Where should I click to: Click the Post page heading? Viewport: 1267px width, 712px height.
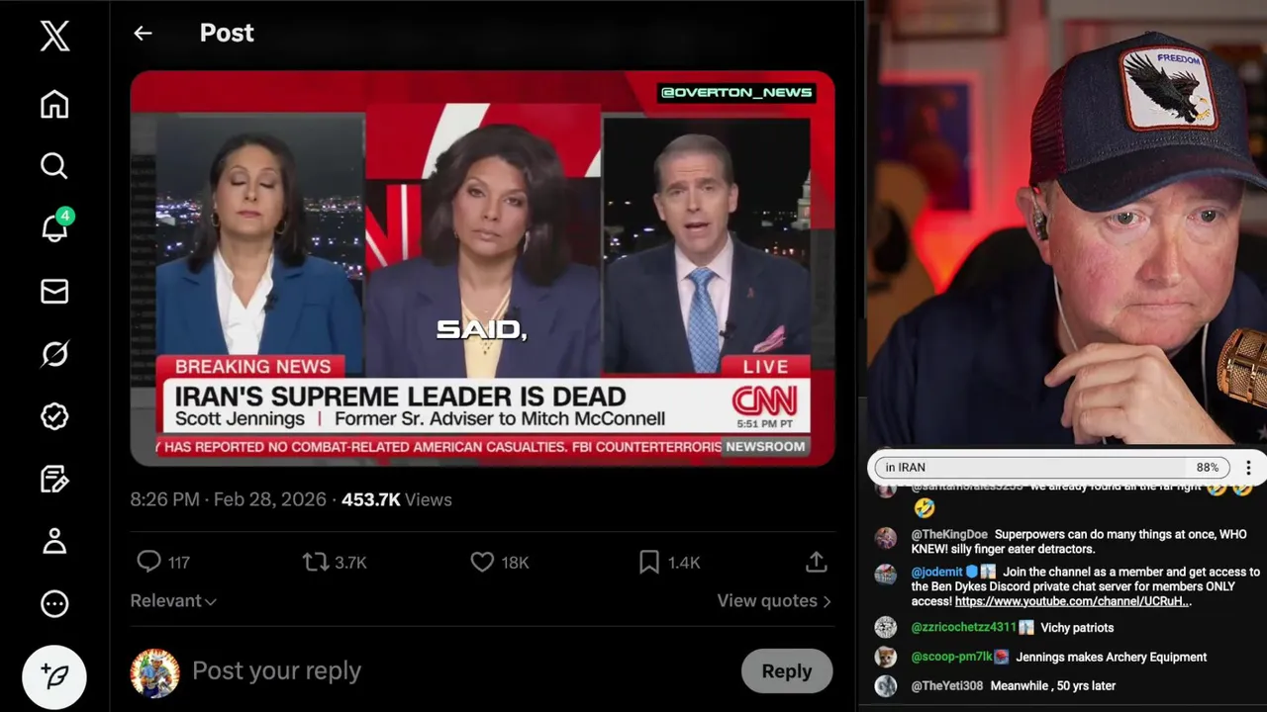pyautogui.click(x=227, y=33)
